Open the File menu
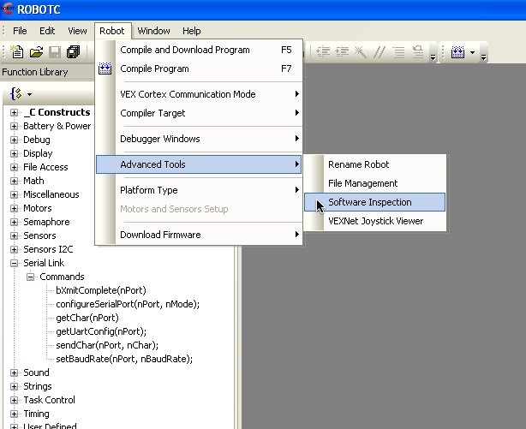Screen dimensions: 526x429 click(x=20, y=31)
